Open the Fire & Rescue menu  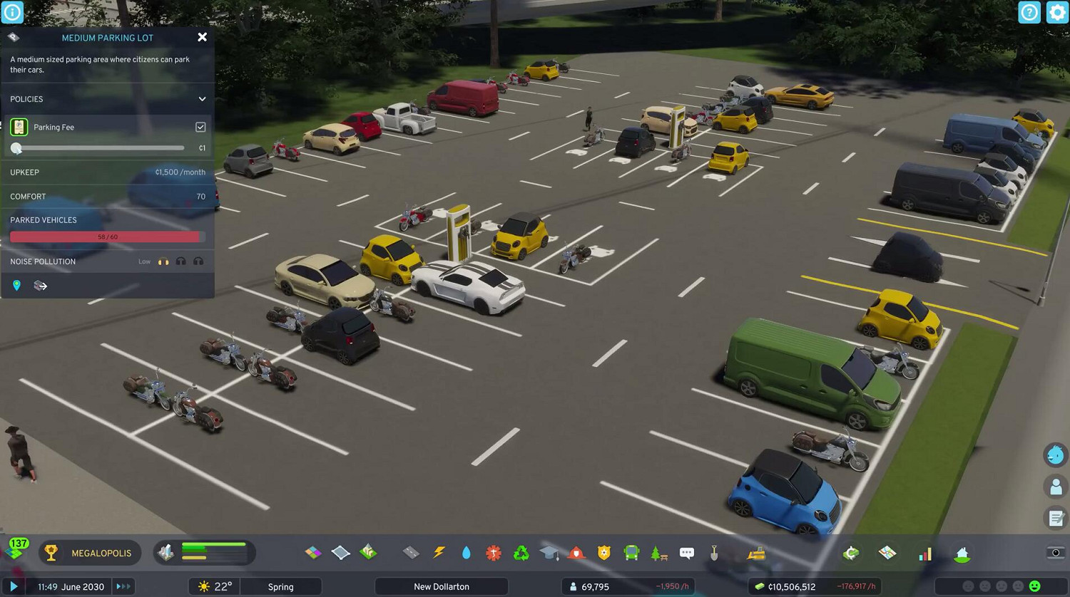pos(576,553)
